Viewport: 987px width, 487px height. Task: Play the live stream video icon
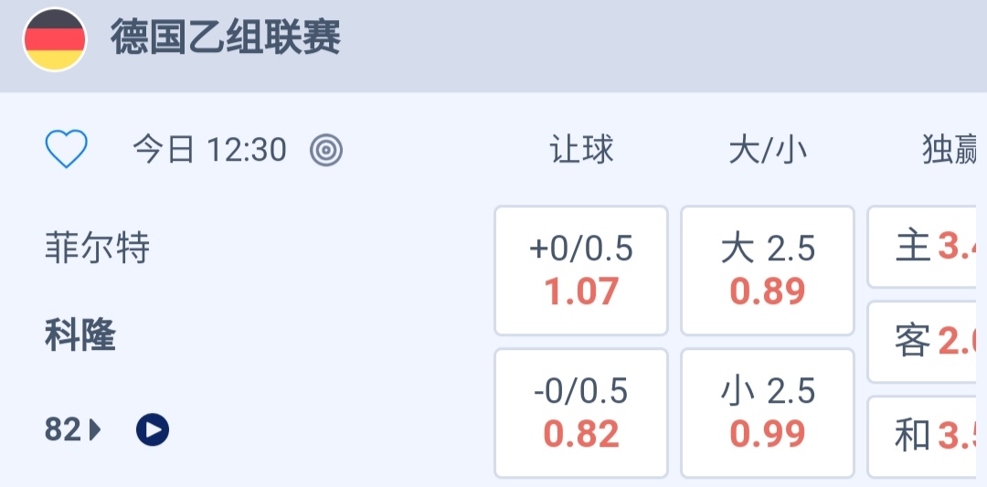(153, 429)
